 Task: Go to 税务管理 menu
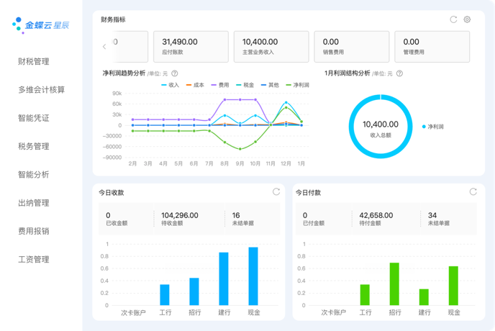tap(34, 146)
